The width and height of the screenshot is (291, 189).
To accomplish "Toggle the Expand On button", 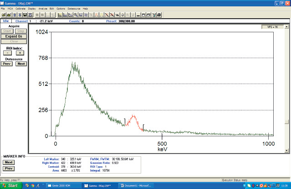I will point(14,36).
